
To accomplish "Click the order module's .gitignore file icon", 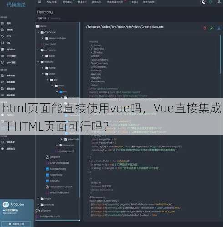I will point(47,157).
